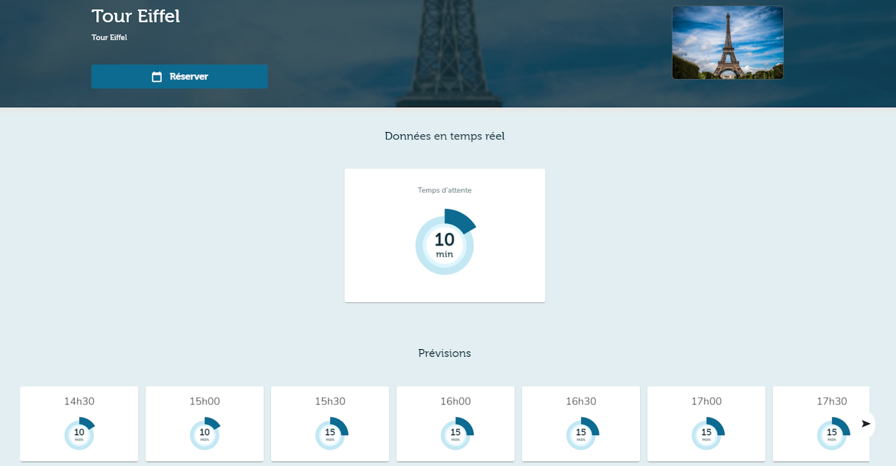Click the 16h30 forecast gauge
The image size is (896, 466).
click(582, 433)
